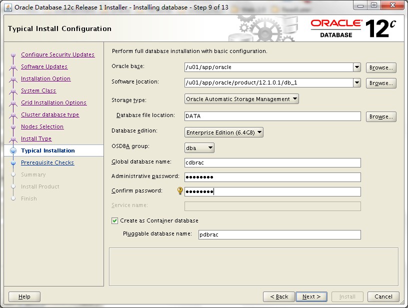Viewport: 408px width, 308px height.
Task: Go to Grid Installation Options step
Action: point(54,102)
